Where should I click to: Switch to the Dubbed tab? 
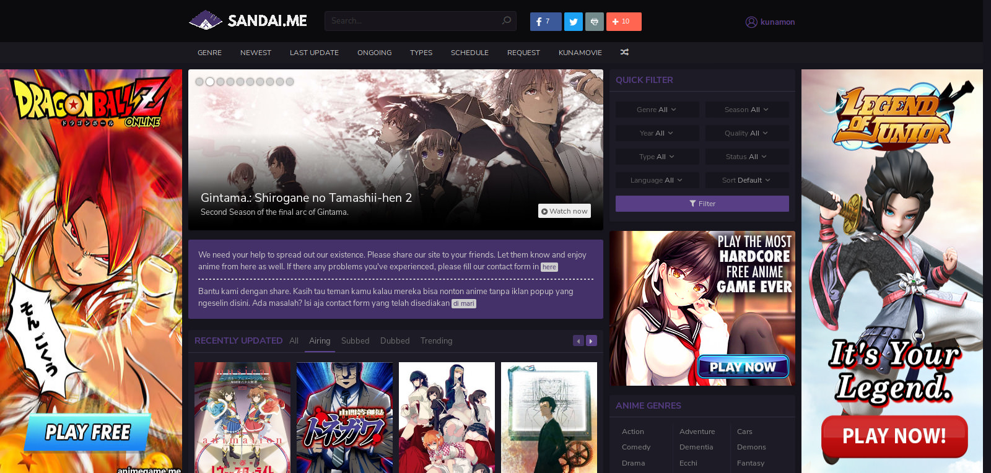(395, 341)
